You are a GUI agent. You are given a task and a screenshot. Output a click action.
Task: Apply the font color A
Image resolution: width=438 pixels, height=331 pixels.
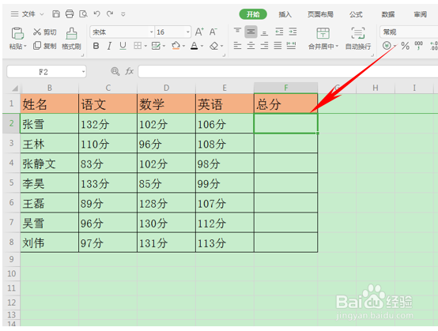194,46
